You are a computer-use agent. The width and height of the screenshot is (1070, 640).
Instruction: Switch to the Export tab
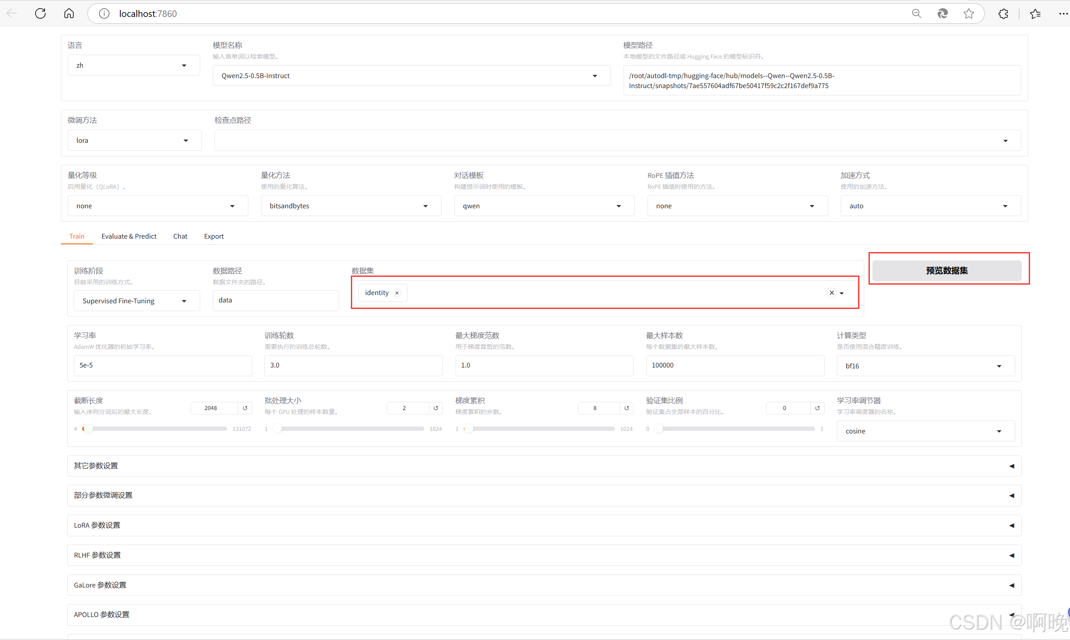pyautogui.click(x=214, y=236)
